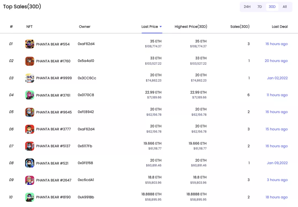Click owner address 0x5a4a10

(86, 61)
